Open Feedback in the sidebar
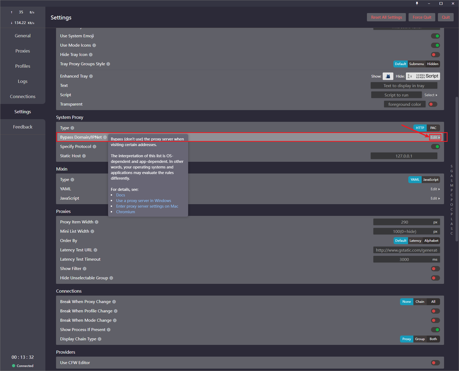The height and width of the screenshot is (371, 459). pyautogui.click(x=23, y=127)
